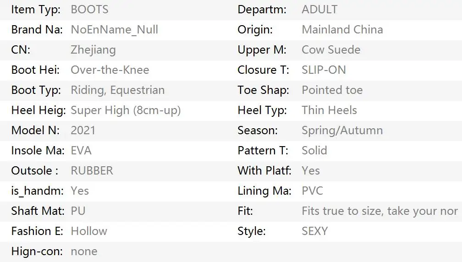Viewport: 462px width, 262px height.
Task: Select the SEXY style value
Action: [x=314, y=231]
